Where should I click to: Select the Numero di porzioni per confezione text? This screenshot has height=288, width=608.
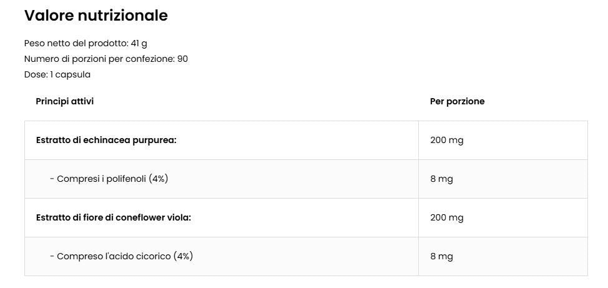pos(99,59)
